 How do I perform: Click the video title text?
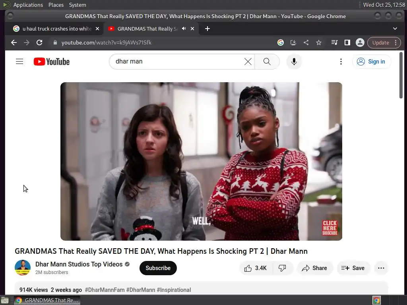(161, 251)
